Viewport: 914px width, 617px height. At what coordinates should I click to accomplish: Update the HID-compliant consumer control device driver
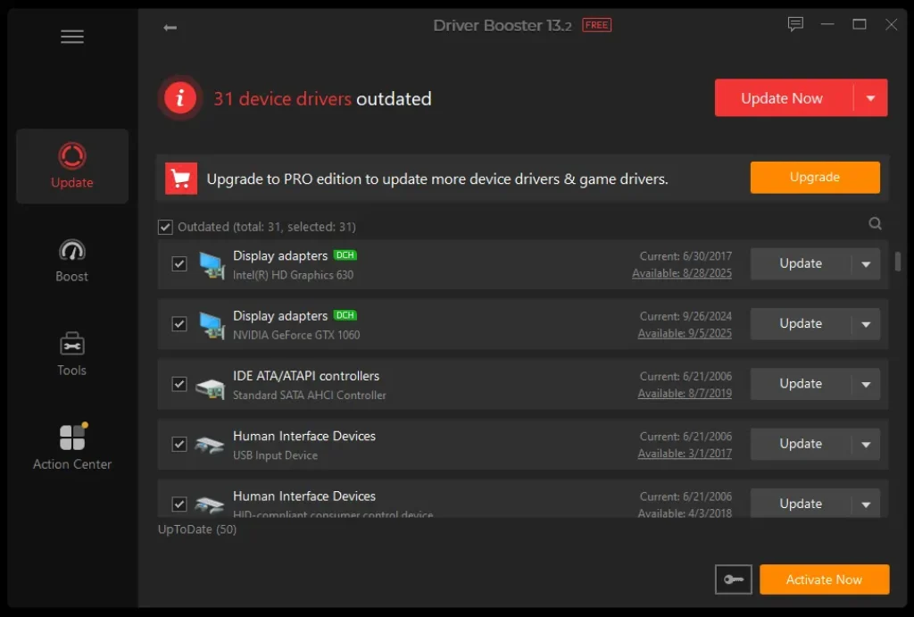pyautogui.click(x=801, y=504)
